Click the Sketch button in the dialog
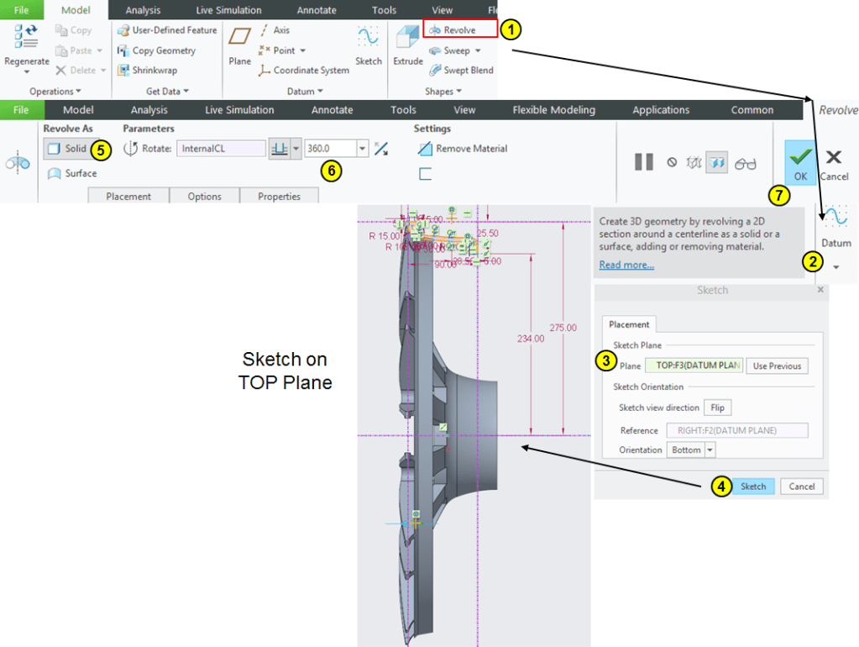This screenshot has height=647, width=859. click(x=752, y=487)
